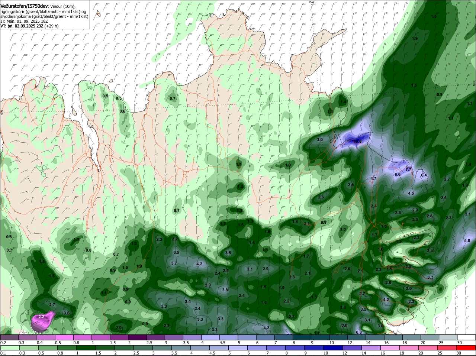Click the 6.0 value on the map
Viewport: 476px width, 356px height.
pos(359,332)
